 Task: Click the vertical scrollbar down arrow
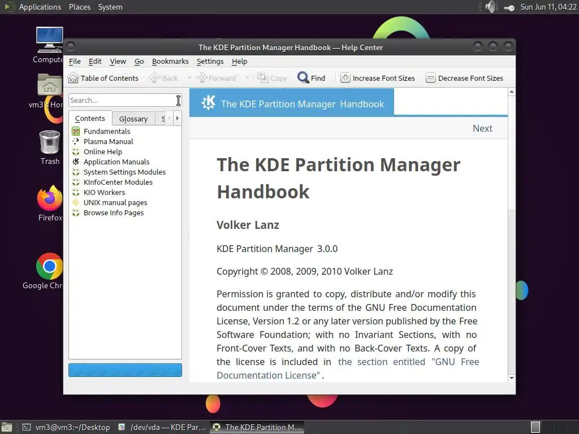[x=511, y=377]
